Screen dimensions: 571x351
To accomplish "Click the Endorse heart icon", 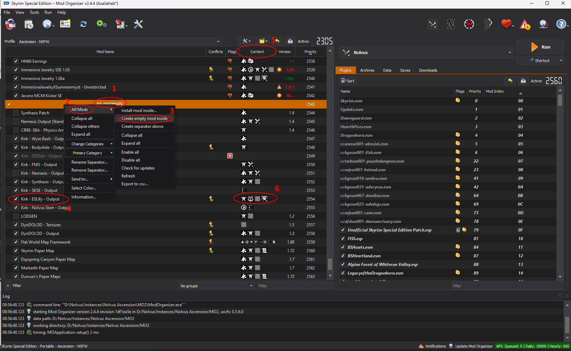I will tap(506, 24).
